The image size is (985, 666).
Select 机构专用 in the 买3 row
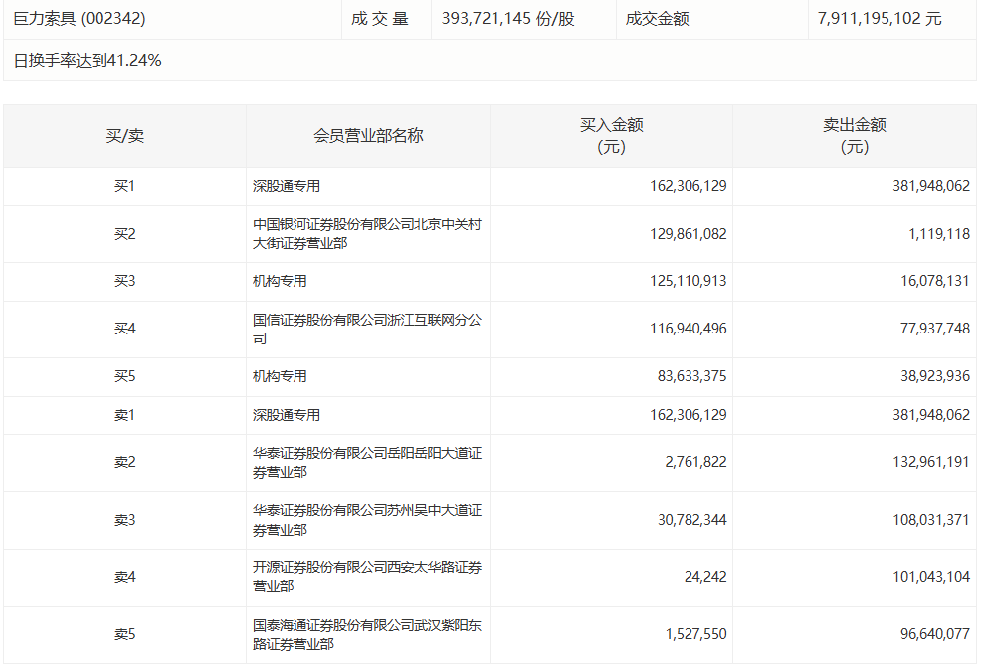click(x=280, y=282)
